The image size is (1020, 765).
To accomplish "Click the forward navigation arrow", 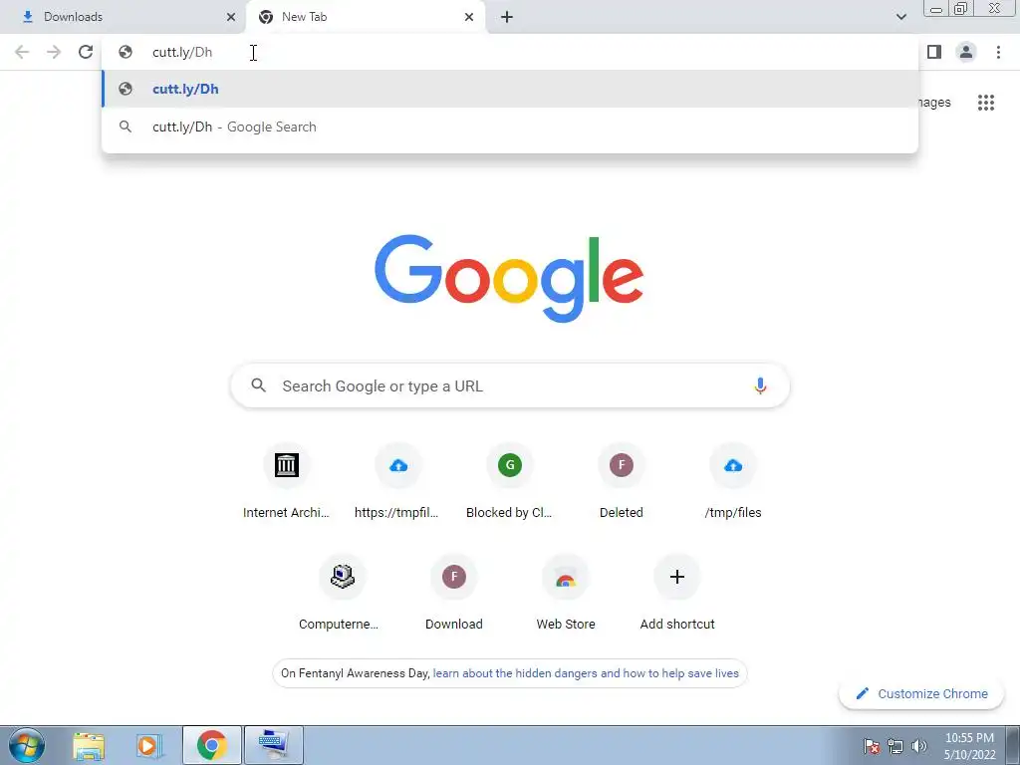I will click(x=54, y=52).
